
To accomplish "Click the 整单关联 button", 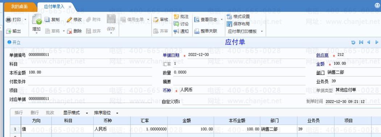I will click(x=206, y=31).
